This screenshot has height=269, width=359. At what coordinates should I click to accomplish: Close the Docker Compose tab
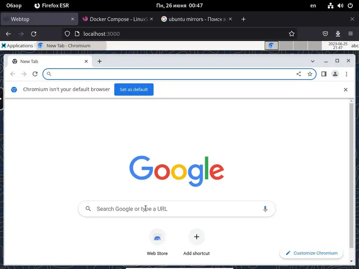click(x=151, y=19)
